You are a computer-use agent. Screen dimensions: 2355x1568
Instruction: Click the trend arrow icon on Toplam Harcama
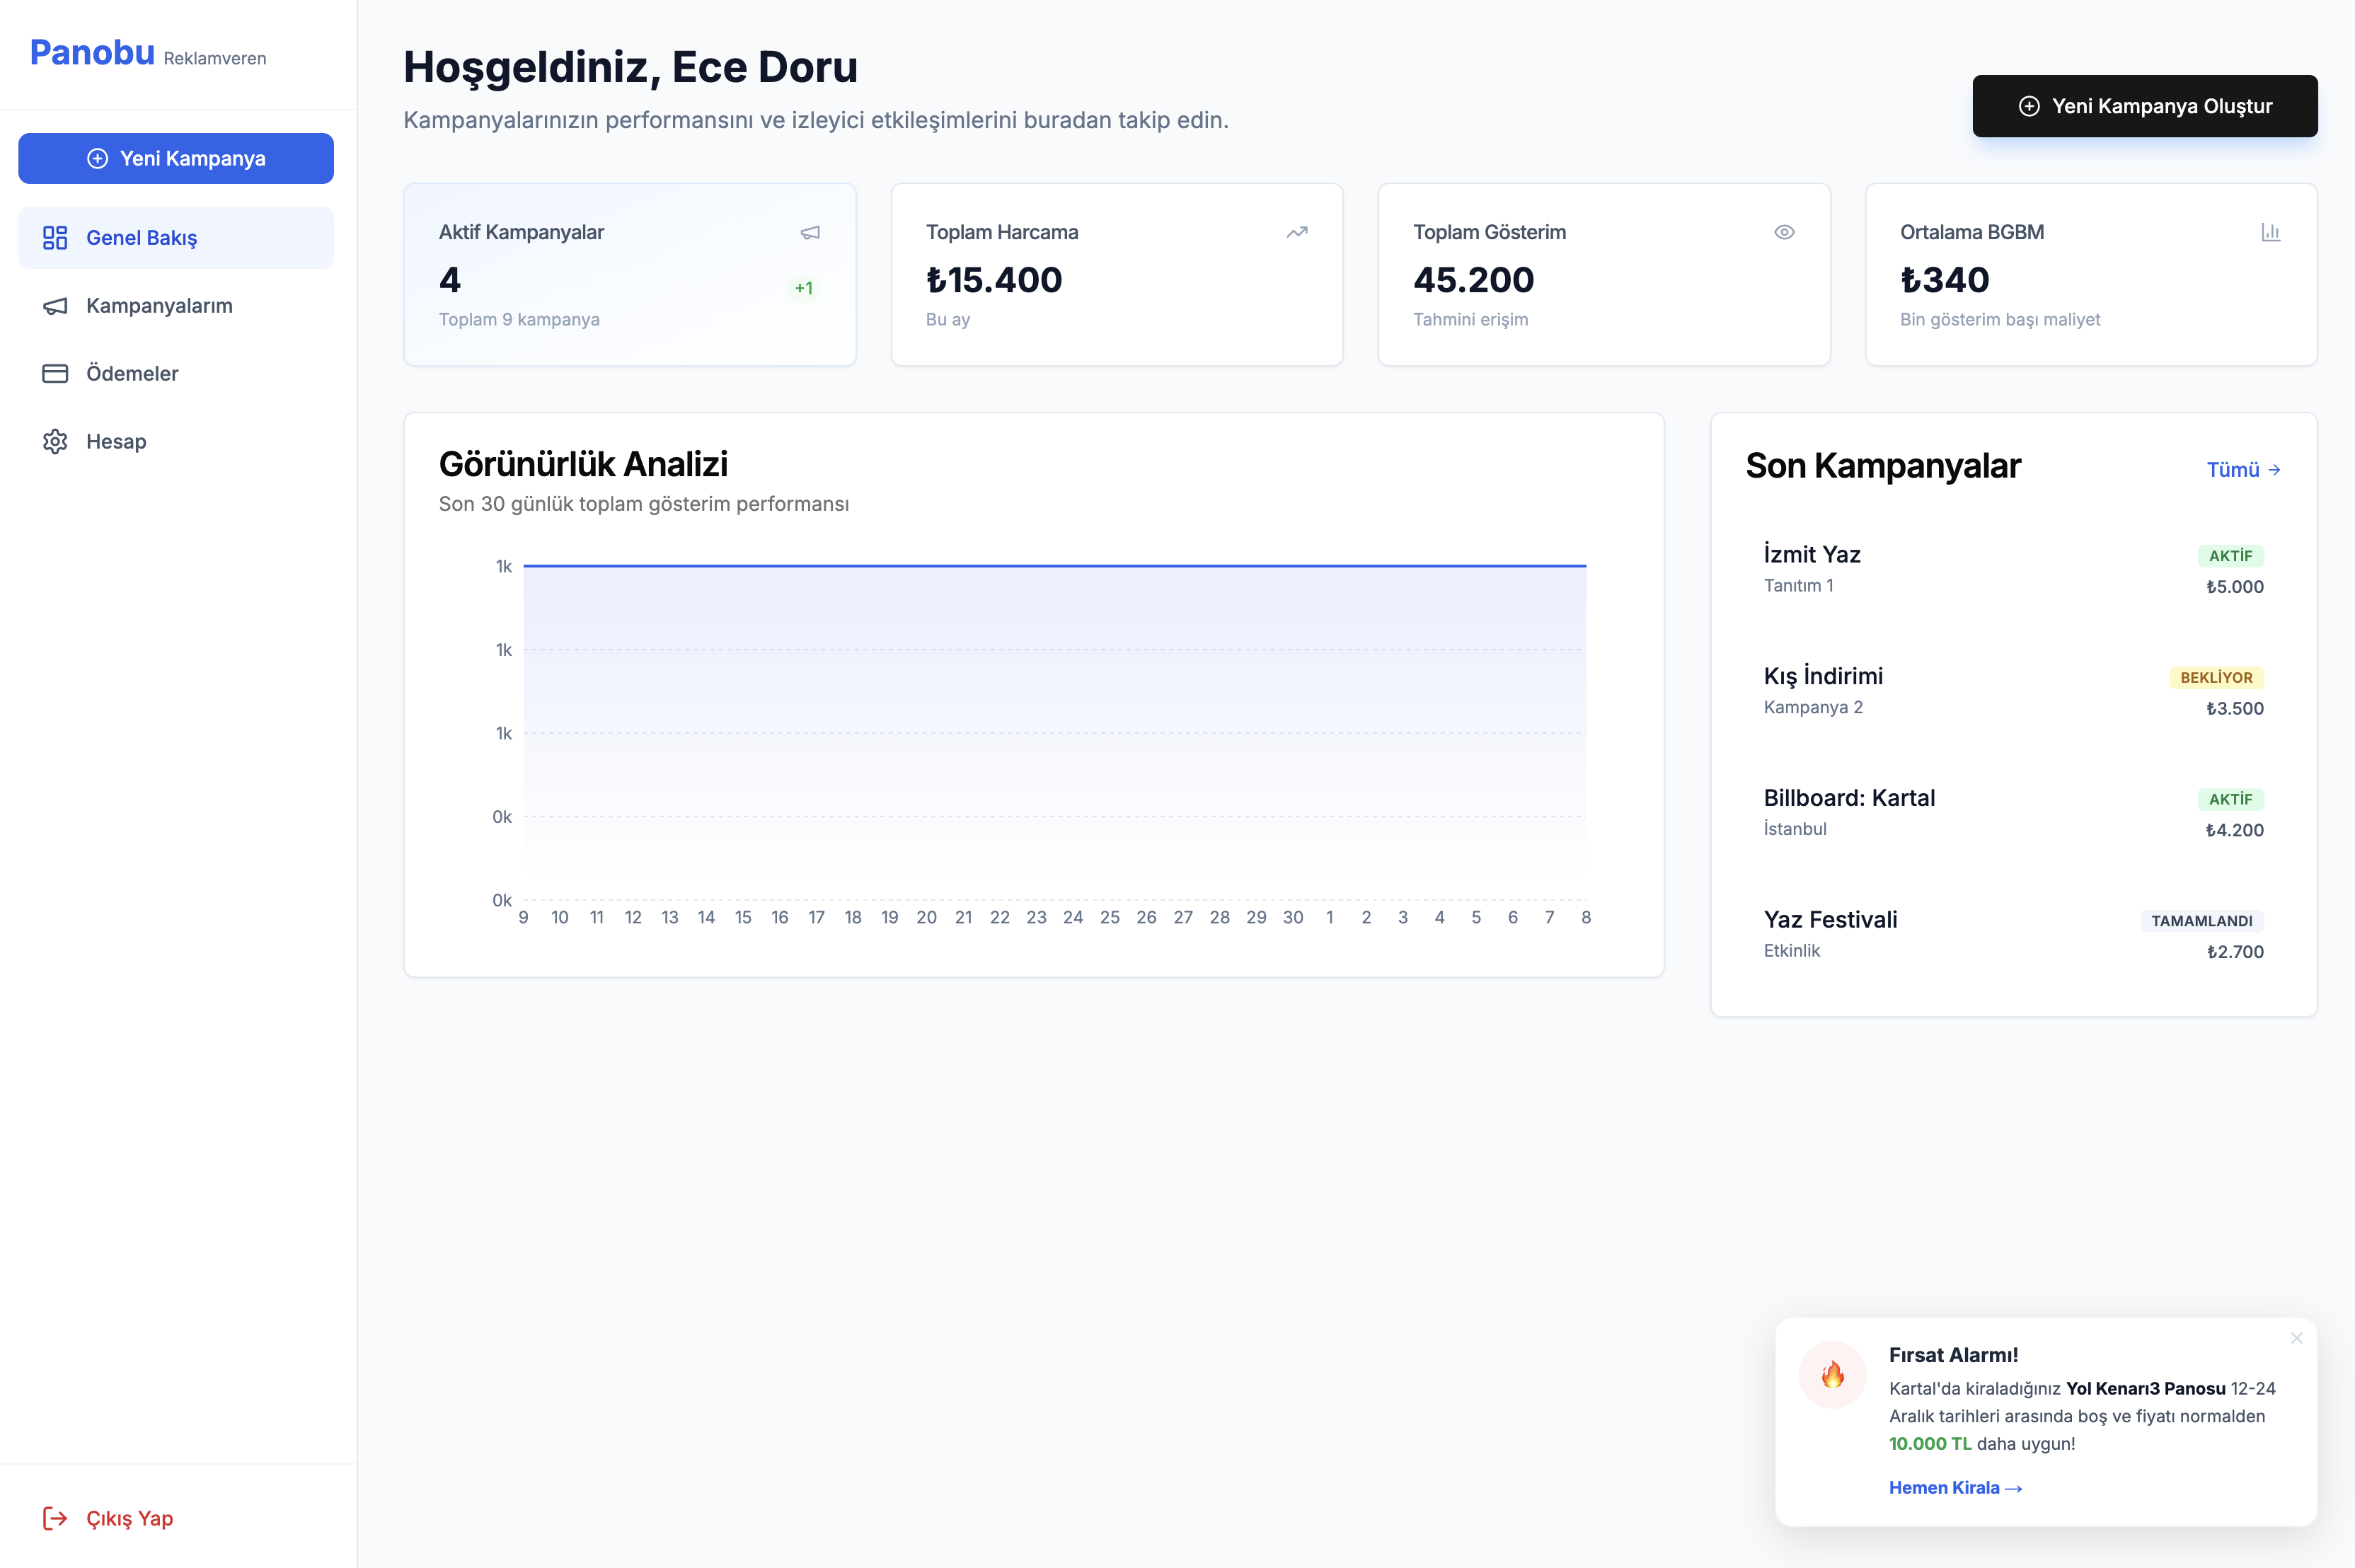[x=1295, y=232]
